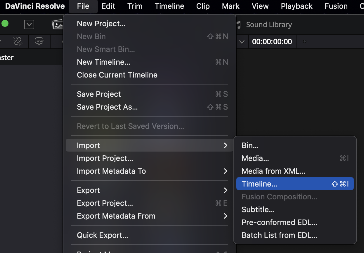The width and height of the screenshot is (364, 253).
Task: Click the Sound Library music note icon
Action: [239, 25]
